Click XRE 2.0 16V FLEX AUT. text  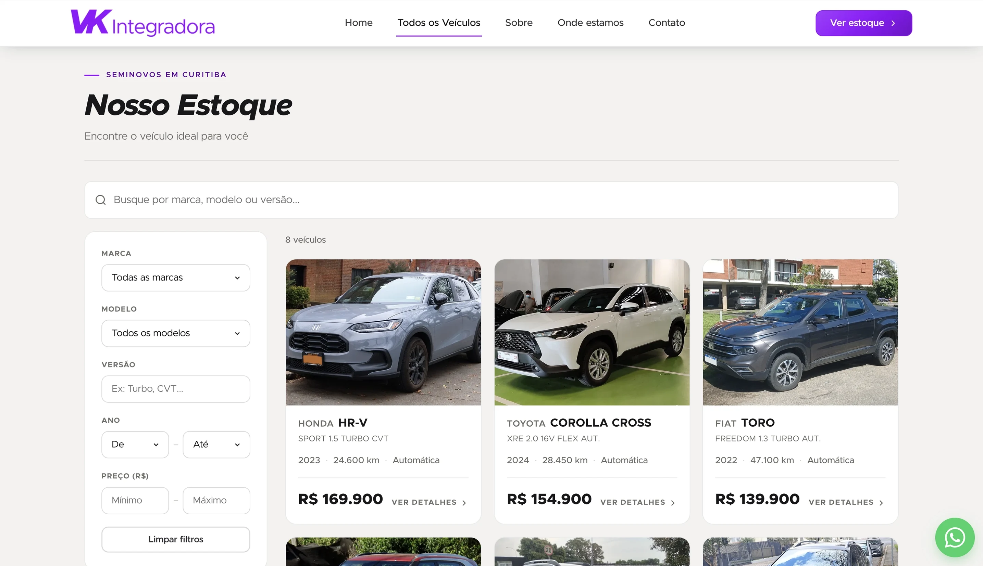pyautogui.click(x=553, y=438)
